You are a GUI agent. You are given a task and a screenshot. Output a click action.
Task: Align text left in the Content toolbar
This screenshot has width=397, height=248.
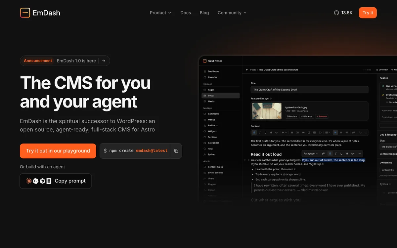pyautogui.click(x=335, y=133)
